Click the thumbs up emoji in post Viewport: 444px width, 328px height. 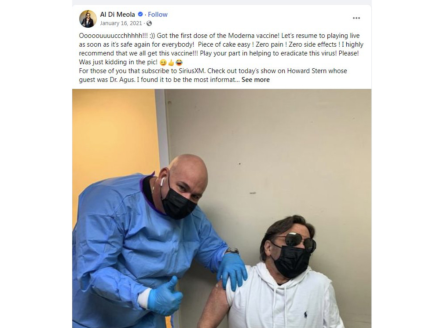[x=171, y=63]
